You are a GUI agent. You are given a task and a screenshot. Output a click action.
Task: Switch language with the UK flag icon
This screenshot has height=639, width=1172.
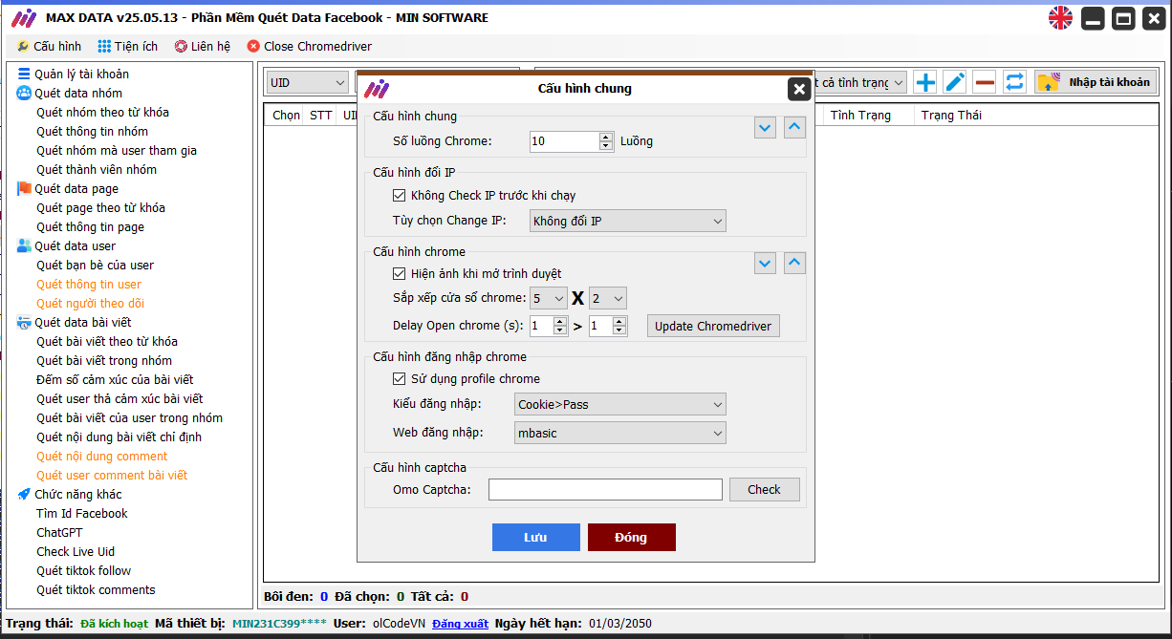tap(1060, 17)
